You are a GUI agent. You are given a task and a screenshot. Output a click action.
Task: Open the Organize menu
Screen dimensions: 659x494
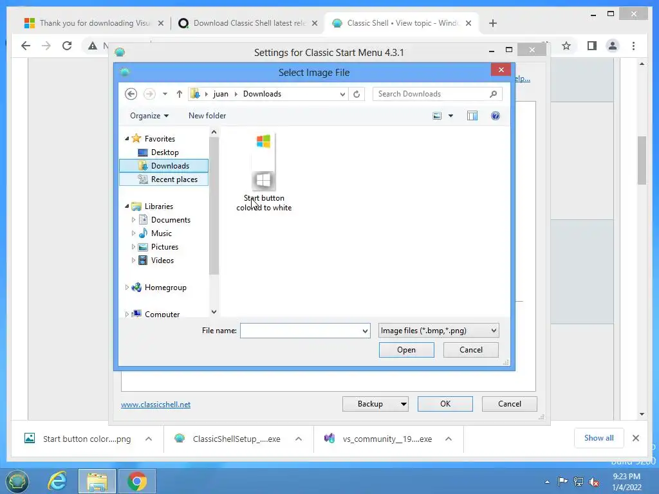click(149, 116)
